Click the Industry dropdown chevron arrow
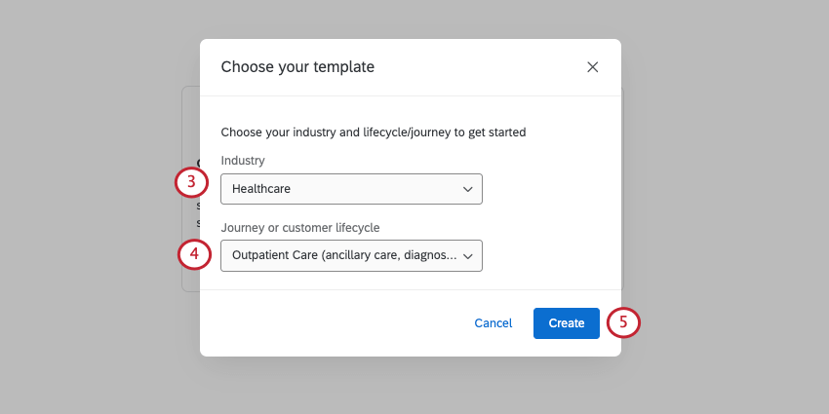 (467, 189)
